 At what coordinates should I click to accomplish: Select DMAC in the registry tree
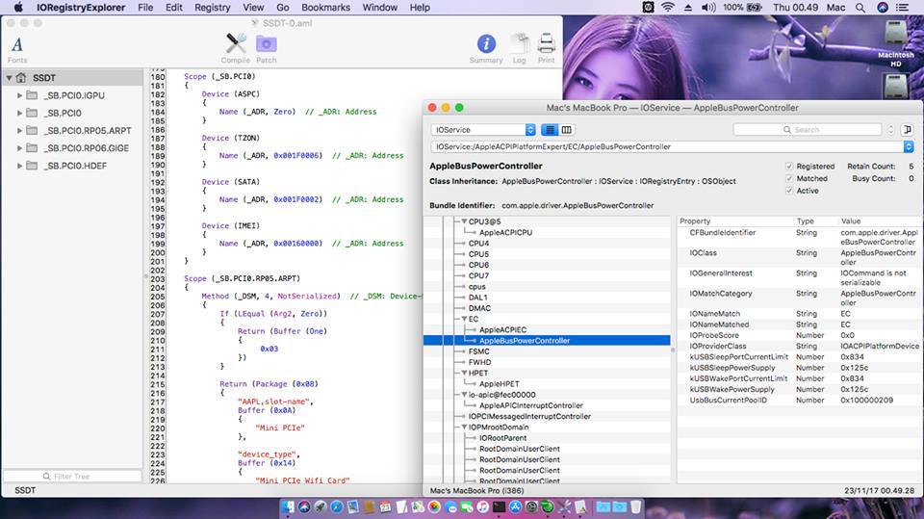coord(479,308)
